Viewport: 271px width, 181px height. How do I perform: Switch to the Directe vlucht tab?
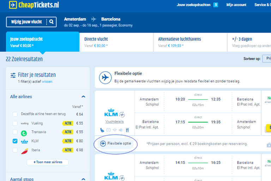tap(117, 42)
